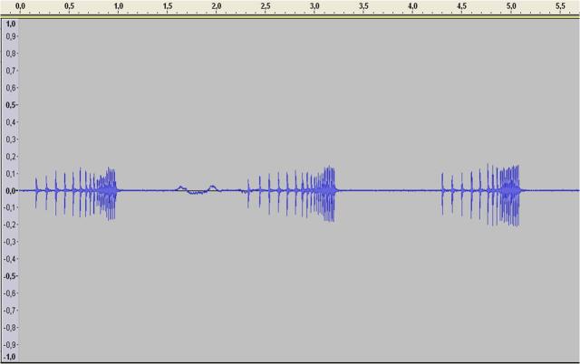Click the bottom -1,0 value on the amplitude scale

tap(10, 357)
